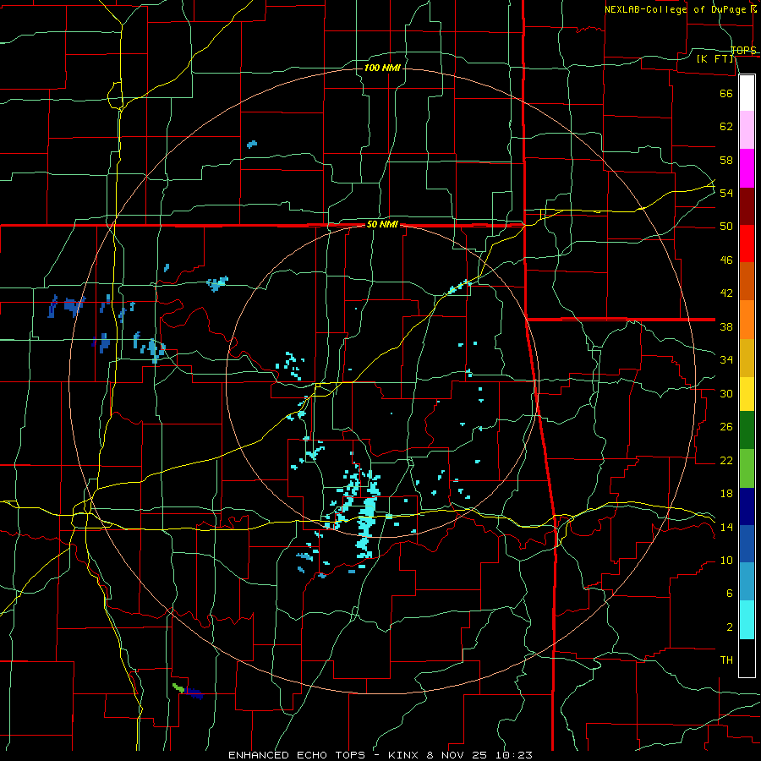Click the 42 value in the legend
This screenshot has height=761, width=761.
pos(726,293)
